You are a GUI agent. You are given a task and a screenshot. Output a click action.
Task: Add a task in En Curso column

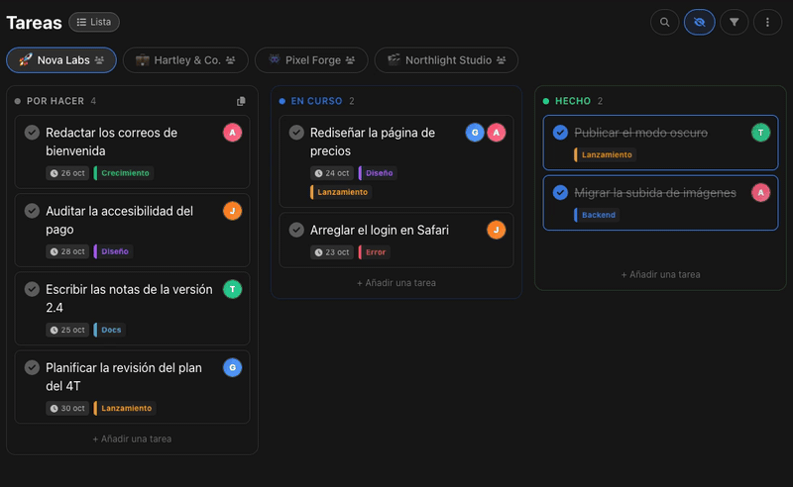click(x=396, y=283)
